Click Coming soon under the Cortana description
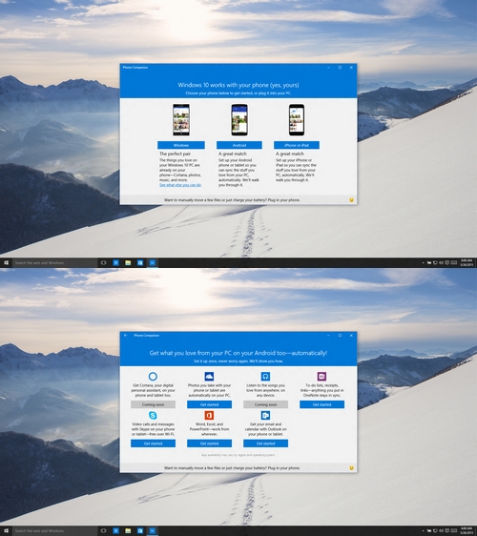Image resolution: width=477 pixels, height=536 pixels. [153, 404]
